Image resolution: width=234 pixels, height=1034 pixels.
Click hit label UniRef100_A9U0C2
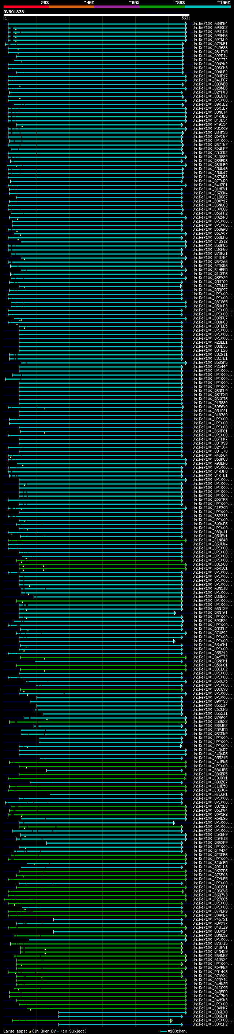(x=210, y=28)
